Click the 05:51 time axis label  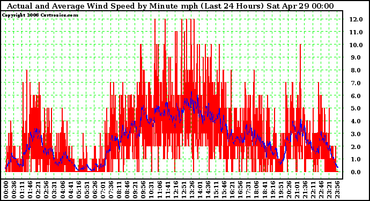[x=86, y=190]
